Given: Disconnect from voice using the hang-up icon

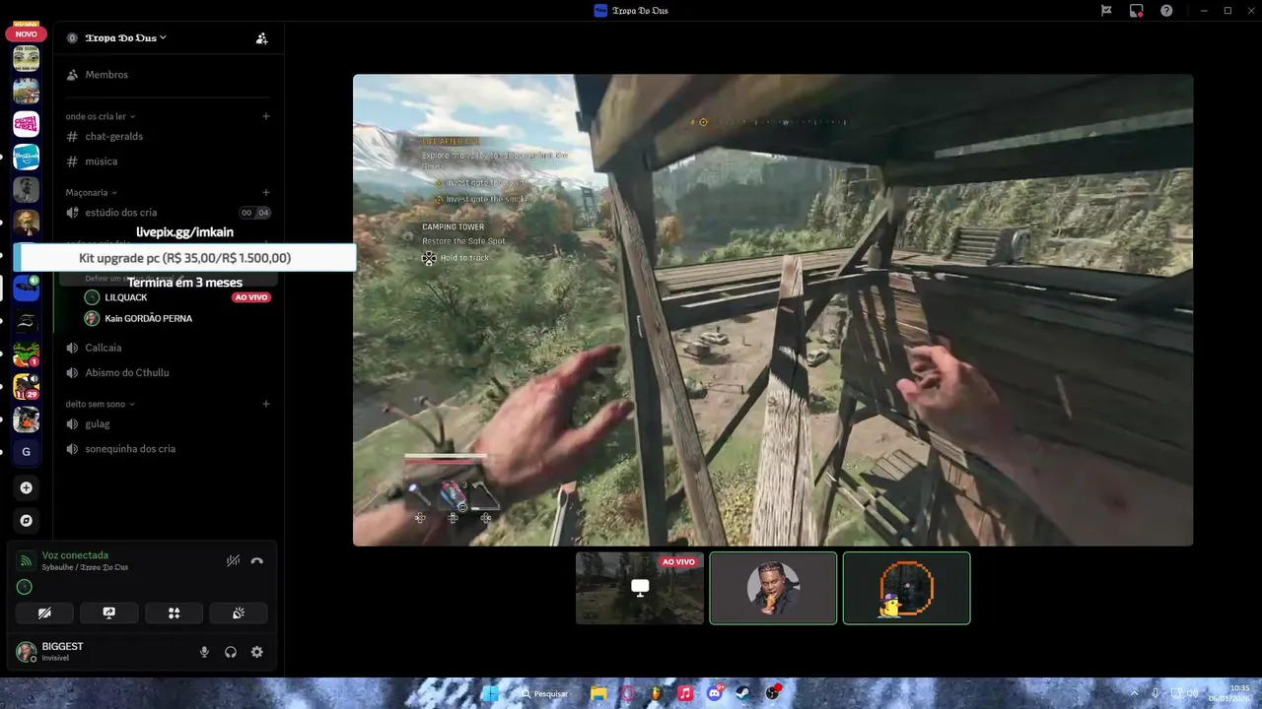Looking at the screenshot, I should click(x=257, y=561).
